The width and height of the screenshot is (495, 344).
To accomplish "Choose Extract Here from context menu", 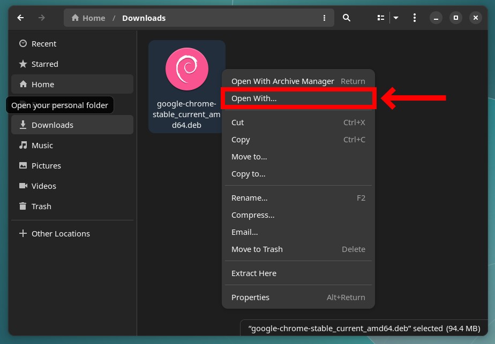I will click(x=298, y=273).
